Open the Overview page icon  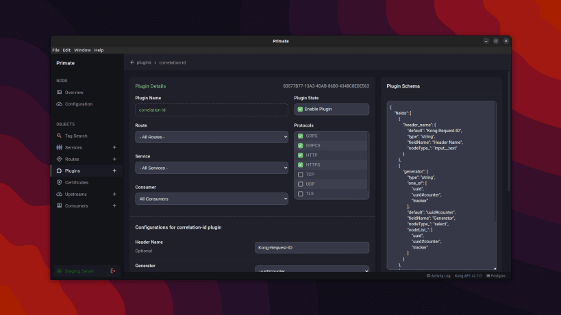click(x=60, y=92)
